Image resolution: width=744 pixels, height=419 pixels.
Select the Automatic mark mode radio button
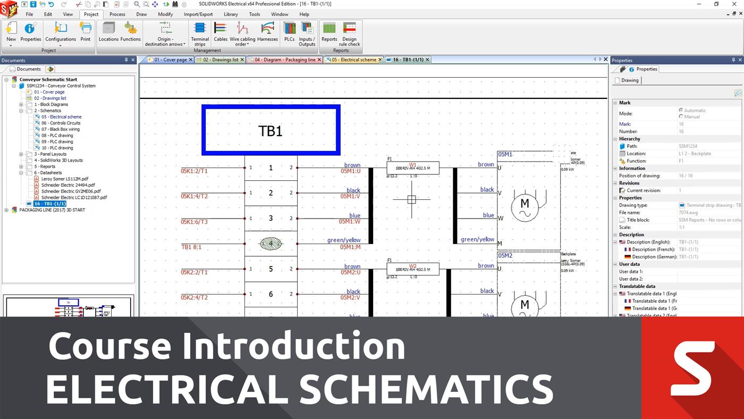tap(681, 111)
